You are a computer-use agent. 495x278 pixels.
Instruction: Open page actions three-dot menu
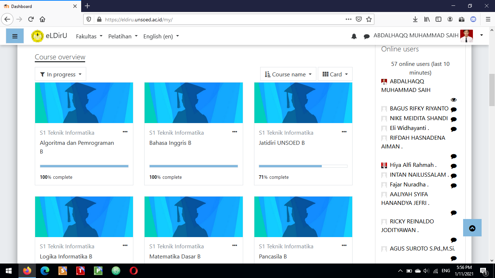point(348,19)
